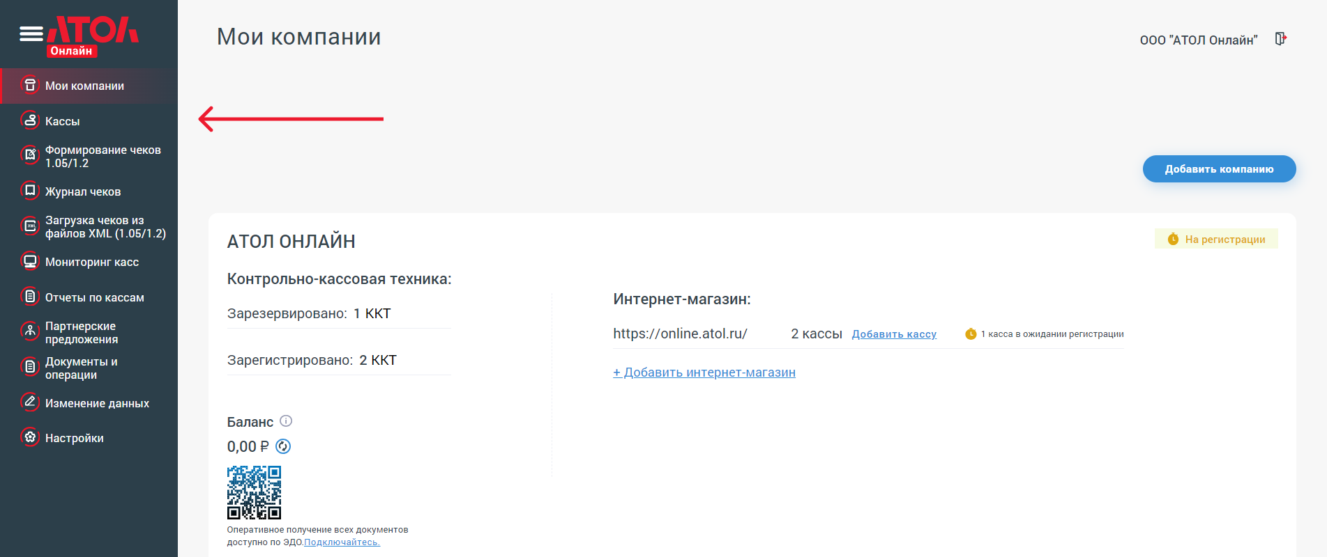Click the balance info icon
Viewport: 1327px width, 557px height.
coord(286,421)
